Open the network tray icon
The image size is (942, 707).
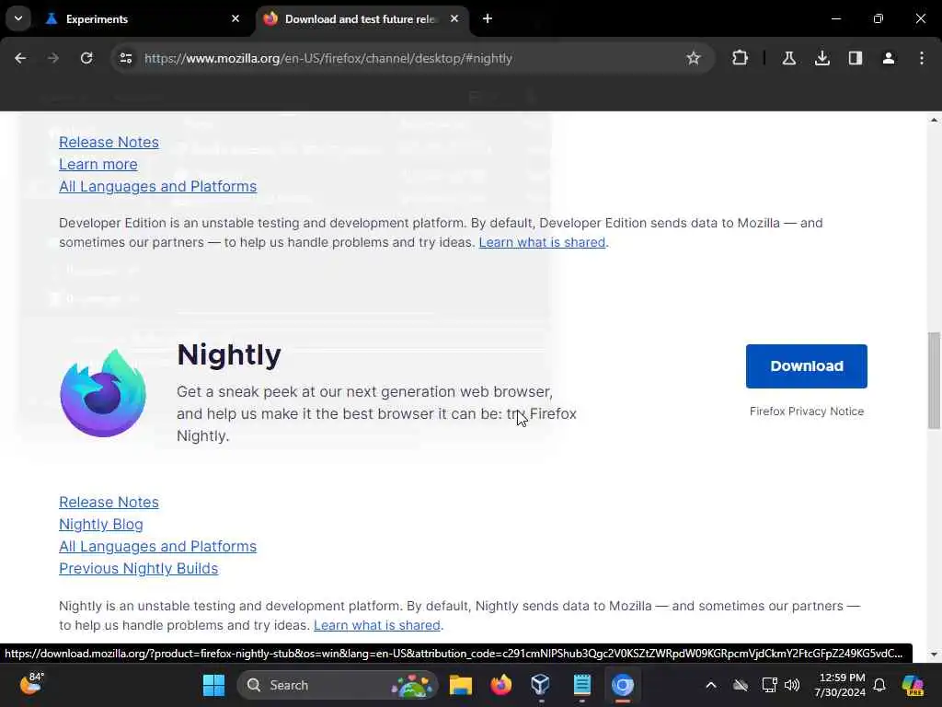[769, 685]
